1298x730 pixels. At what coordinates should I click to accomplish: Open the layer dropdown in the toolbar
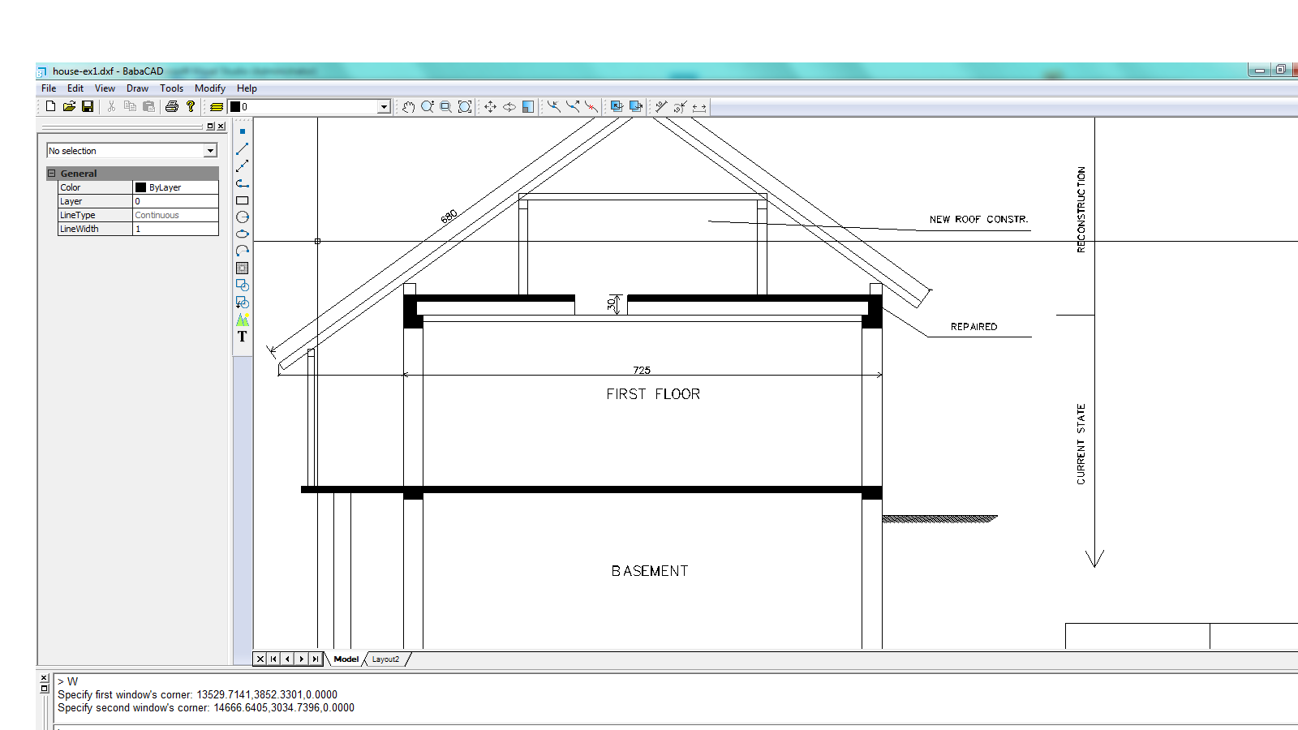384,107
